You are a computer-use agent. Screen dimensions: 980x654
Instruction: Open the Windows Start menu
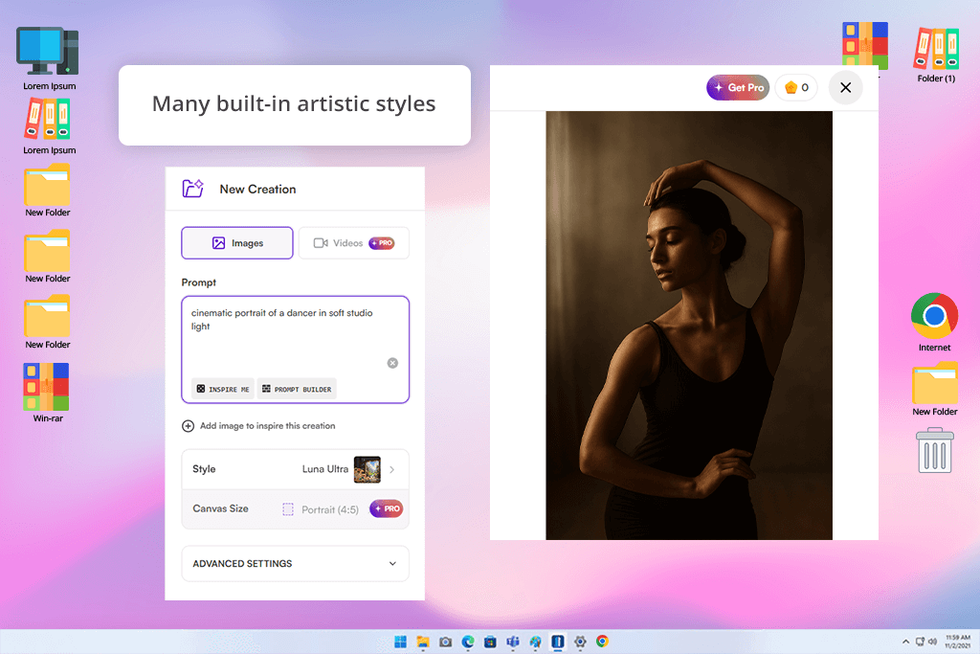(401, 642)
